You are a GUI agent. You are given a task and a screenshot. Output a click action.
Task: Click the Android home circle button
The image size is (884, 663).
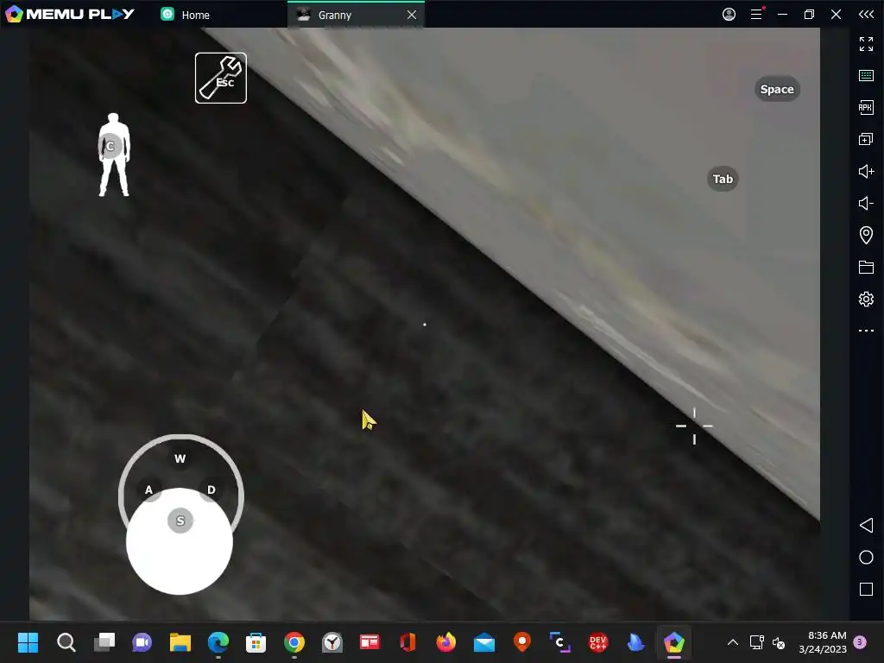coord(866,557)
